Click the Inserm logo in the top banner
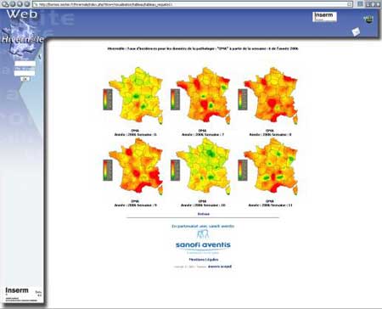 click(324, 16)
